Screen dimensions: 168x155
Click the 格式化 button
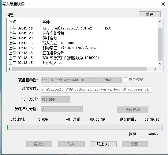(39, 144)
